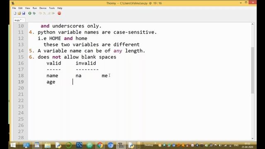The image size is (265, 149).
Task: Click the Open file folder icon
Action: 19,13
